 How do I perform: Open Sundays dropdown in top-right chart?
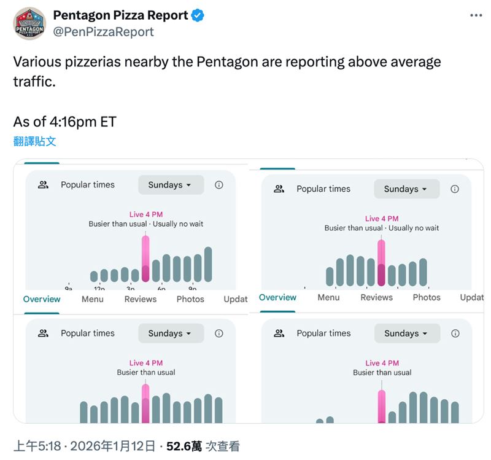pos(406,189)
